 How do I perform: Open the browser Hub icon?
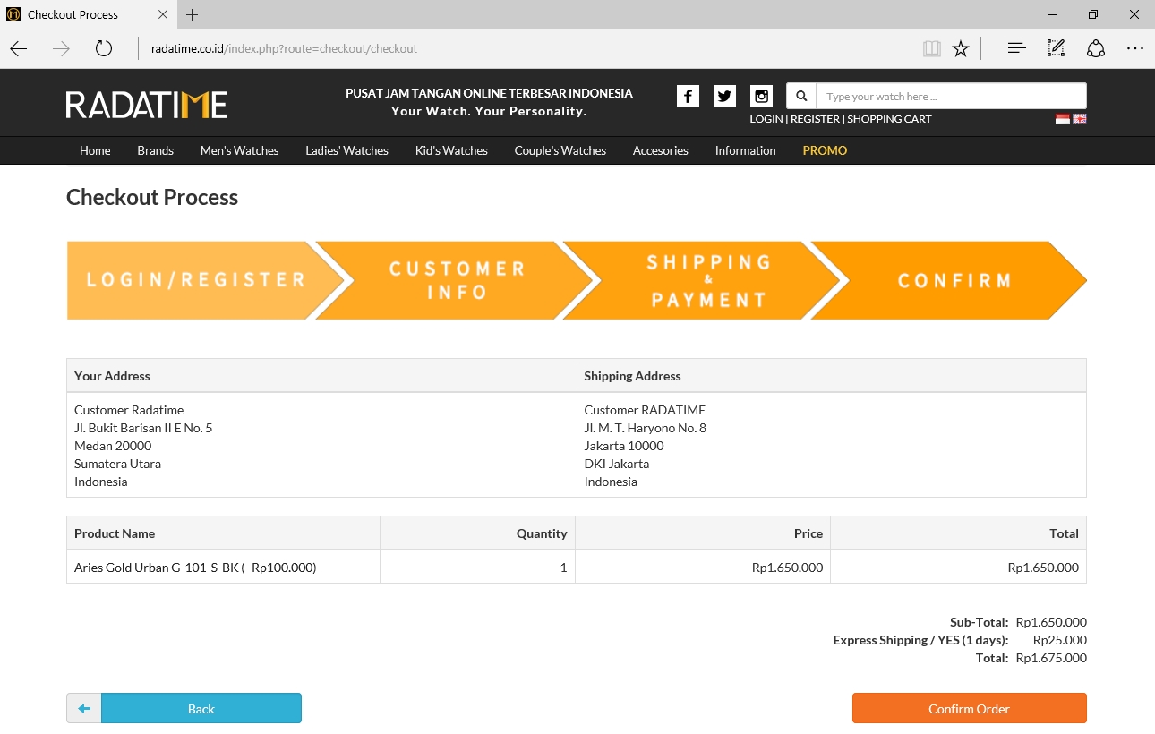[1016, 48]
